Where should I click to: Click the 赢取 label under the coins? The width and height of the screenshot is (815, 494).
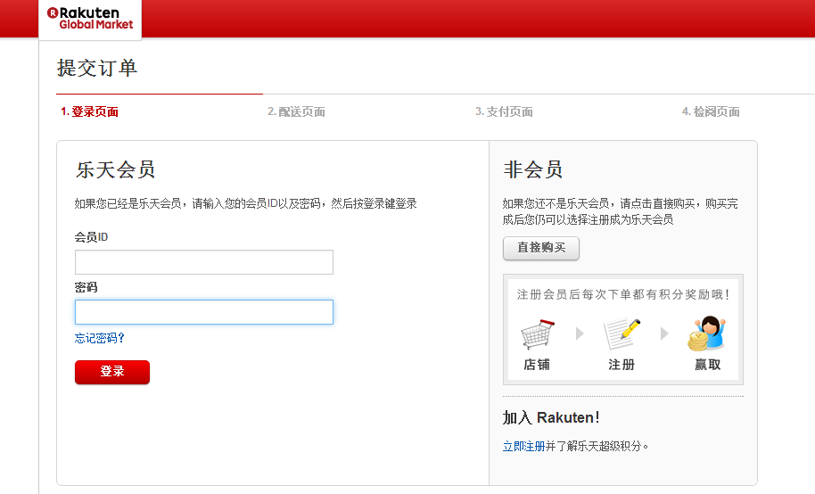tap(707, 365)
